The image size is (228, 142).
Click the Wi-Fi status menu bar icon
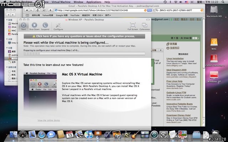click(x=176, y=2)
